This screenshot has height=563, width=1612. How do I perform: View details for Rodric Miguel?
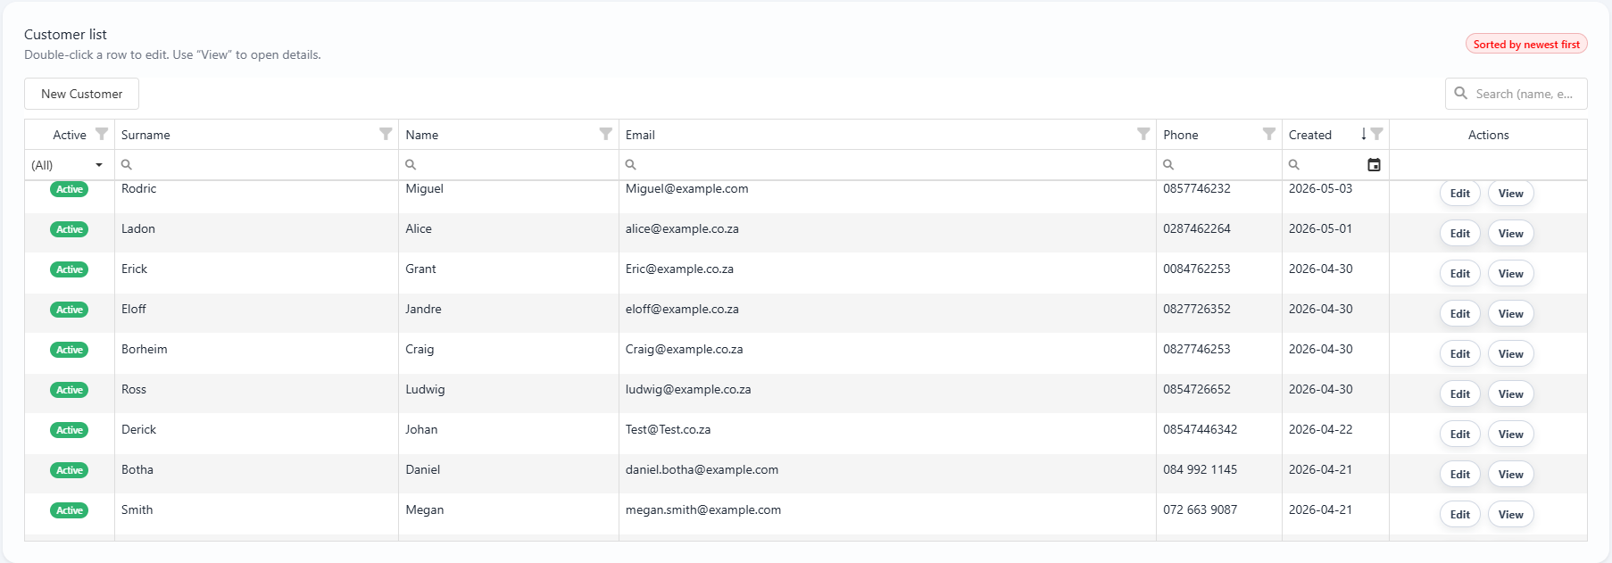tap(1511, 194)
